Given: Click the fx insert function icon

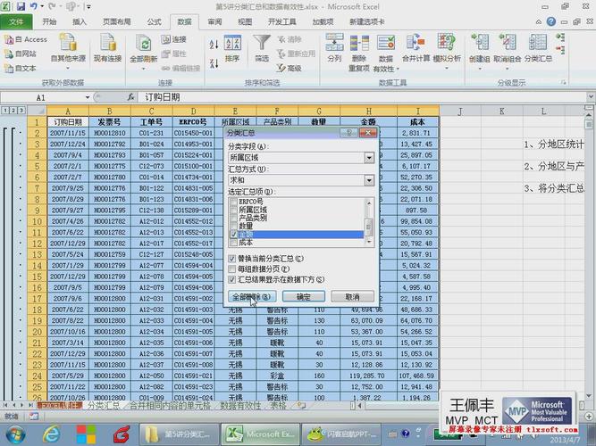Looking at the screenshot, I should (131, 97).
